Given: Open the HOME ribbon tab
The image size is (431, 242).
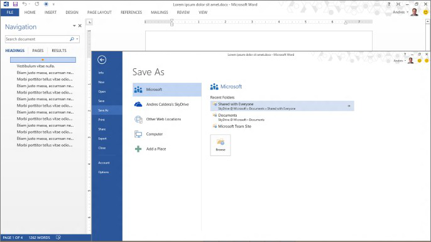Looking at the screenshot, I should click(30, 13).
